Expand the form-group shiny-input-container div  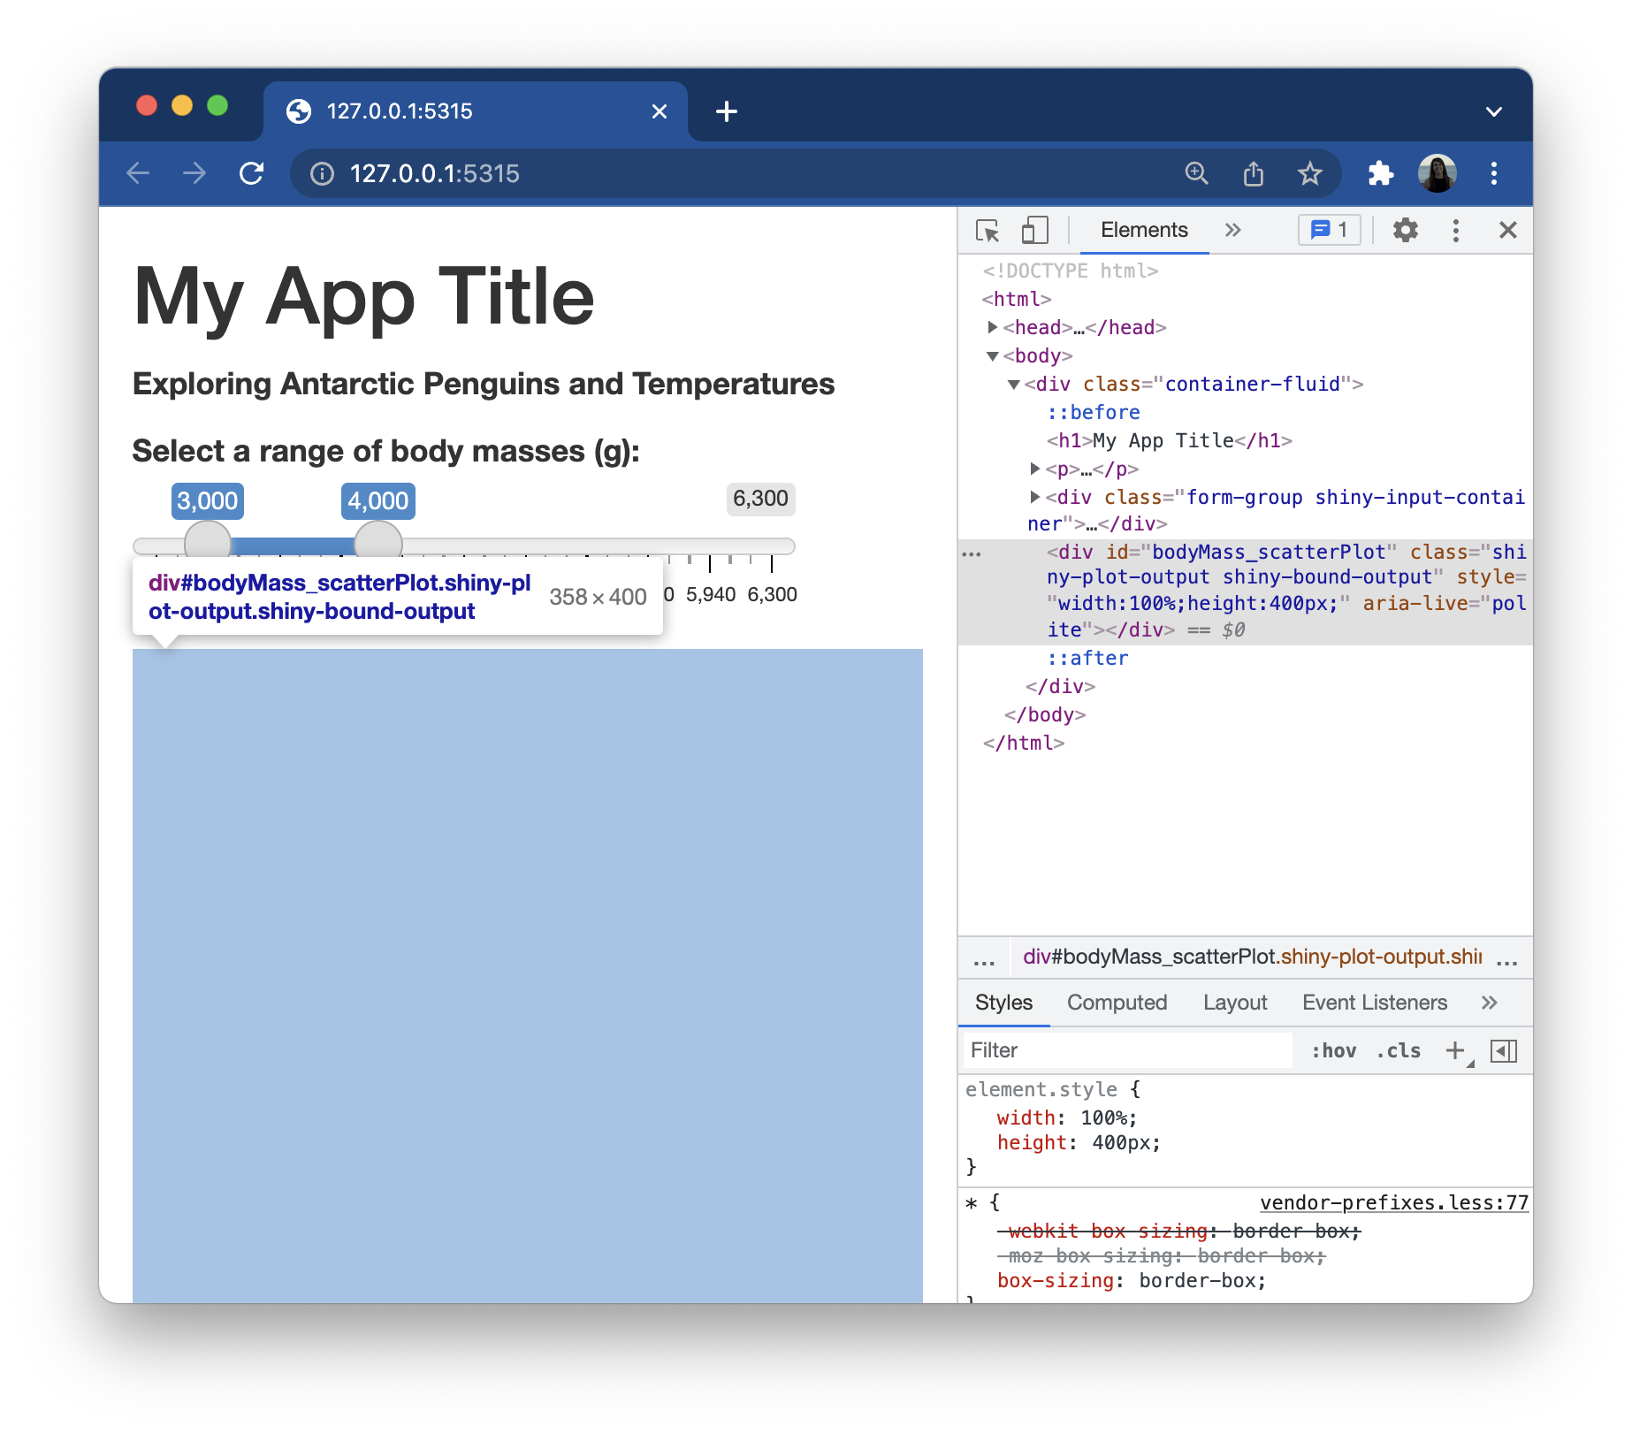1035,497
